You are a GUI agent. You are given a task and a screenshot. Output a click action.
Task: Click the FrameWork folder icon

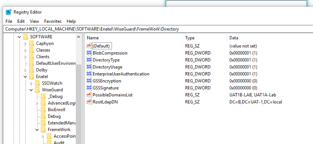43,130
